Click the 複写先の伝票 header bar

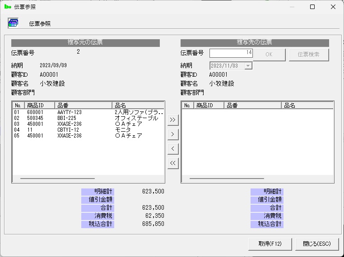coord(255,42)
